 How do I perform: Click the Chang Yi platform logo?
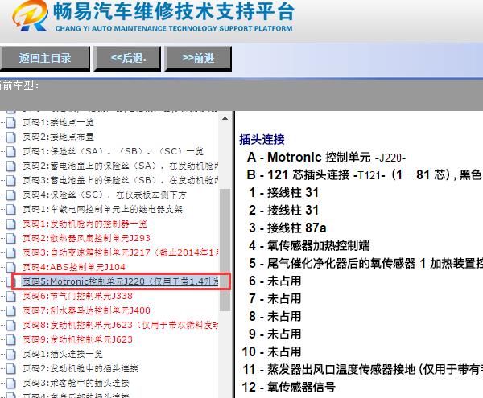coord(30,15)
